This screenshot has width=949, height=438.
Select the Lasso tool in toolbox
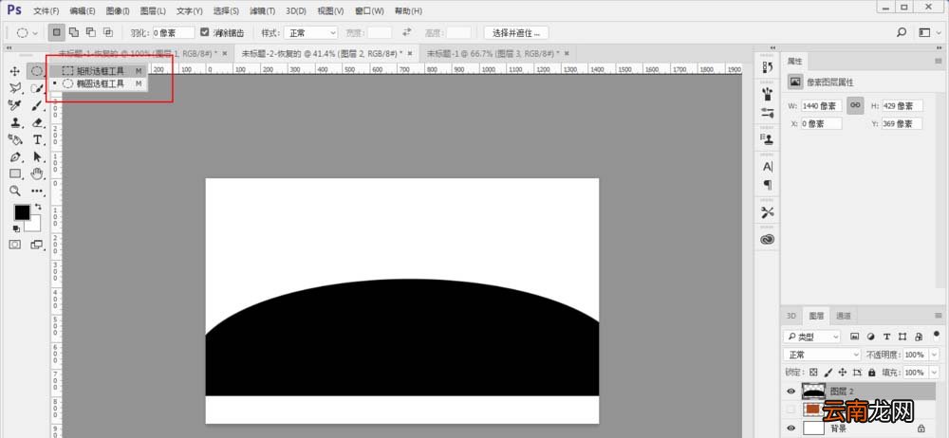[x=15, y=88]
